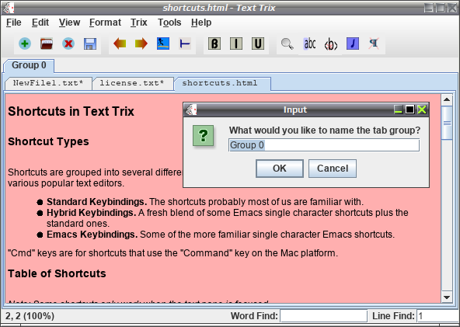Click the blue running figure icon
The image size is (460, 327).
(163, 43)
